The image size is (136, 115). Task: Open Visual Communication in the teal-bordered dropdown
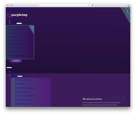(16, 48)
